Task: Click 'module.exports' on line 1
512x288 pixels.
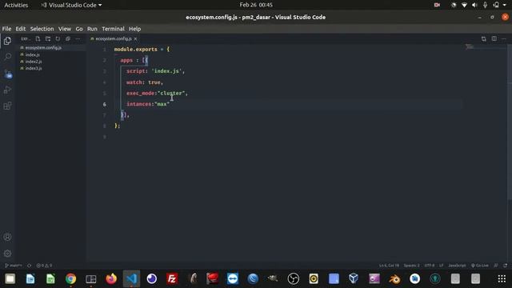Action: tap(135, 50)
